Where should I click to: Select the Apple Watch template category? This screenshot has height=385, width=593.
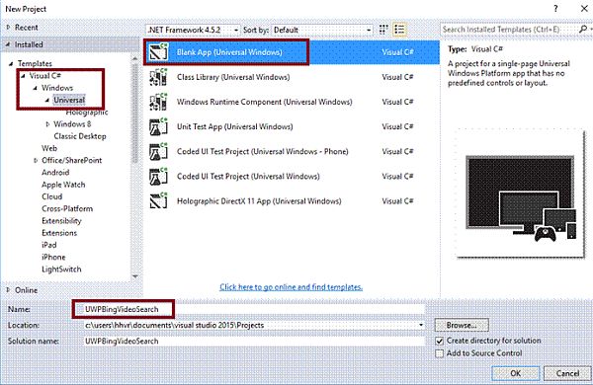point(63,185)
